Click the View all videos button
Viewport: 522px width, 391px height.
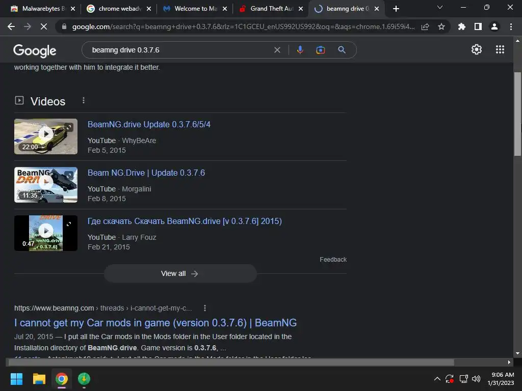(180, 273)
